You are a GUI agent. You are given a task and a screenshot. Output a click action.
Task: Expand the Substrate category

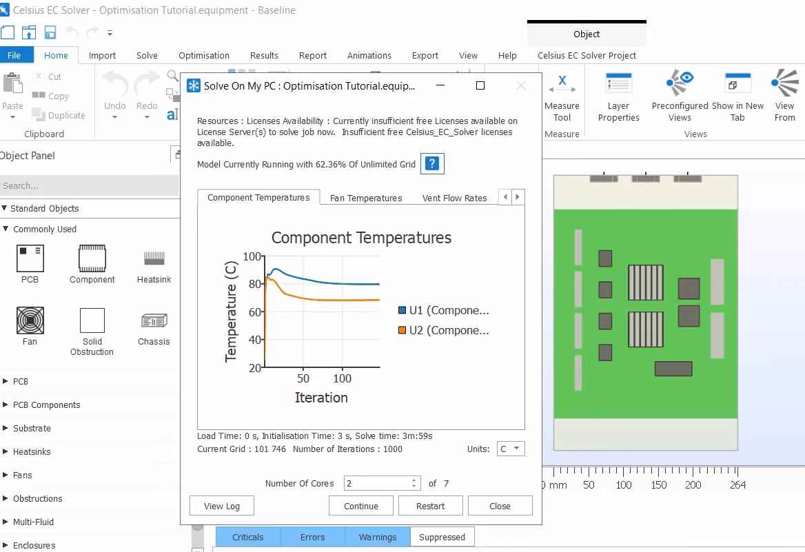pyautogui.click(x=5, y=428)
